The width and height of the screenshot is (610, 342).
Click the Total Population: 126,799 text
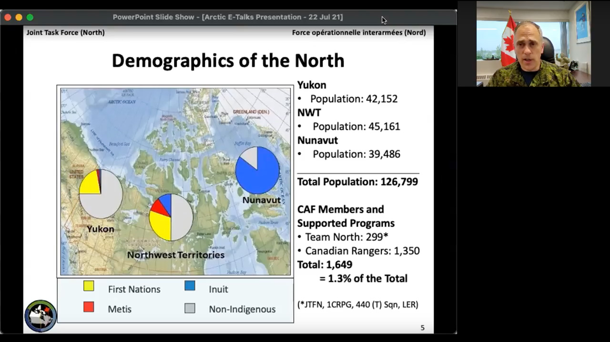point(357,182)
